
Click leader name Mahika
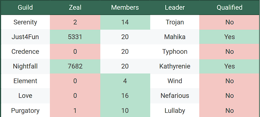(x=175, y=37)
